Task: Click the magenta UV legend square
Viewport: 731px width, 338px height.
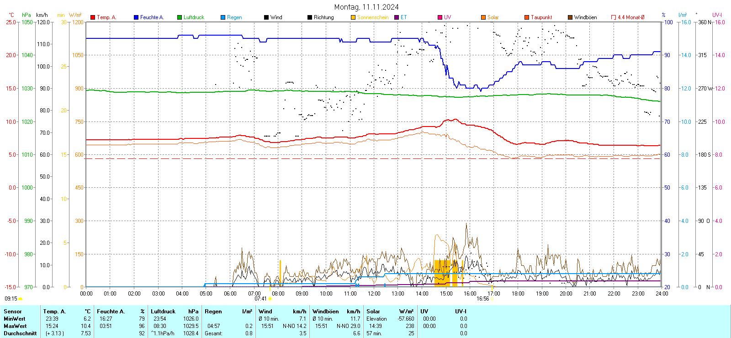Action: tap(440, 17)
